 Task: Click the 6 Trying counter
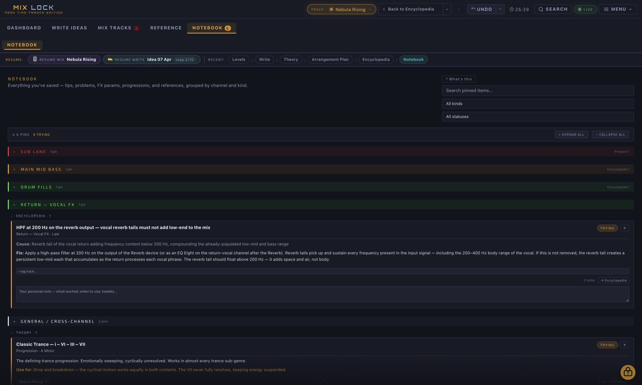click(x=42, y=135)
